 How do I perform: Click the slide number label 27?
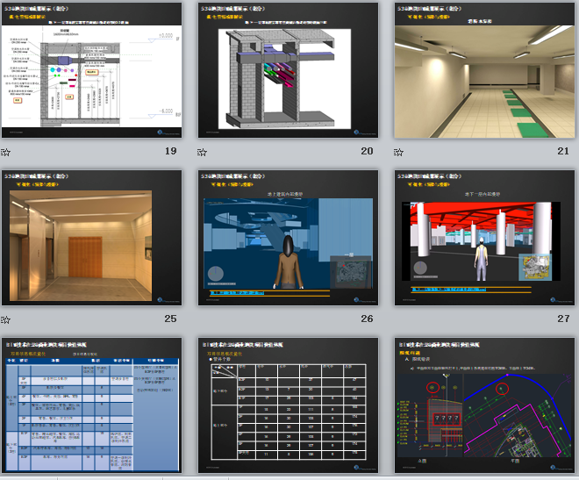[563, 319]
